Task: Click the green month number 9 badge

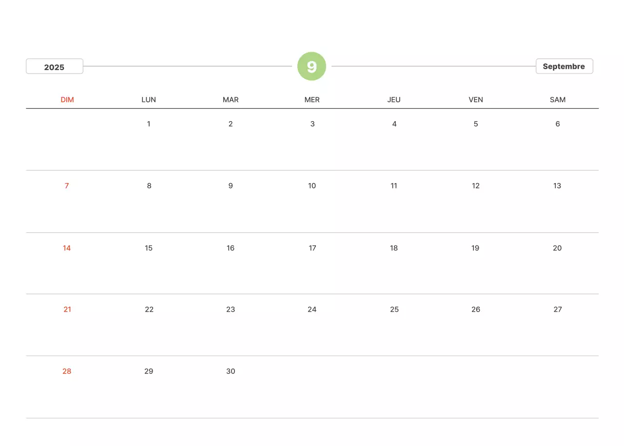Action: [x=312, y=66]
